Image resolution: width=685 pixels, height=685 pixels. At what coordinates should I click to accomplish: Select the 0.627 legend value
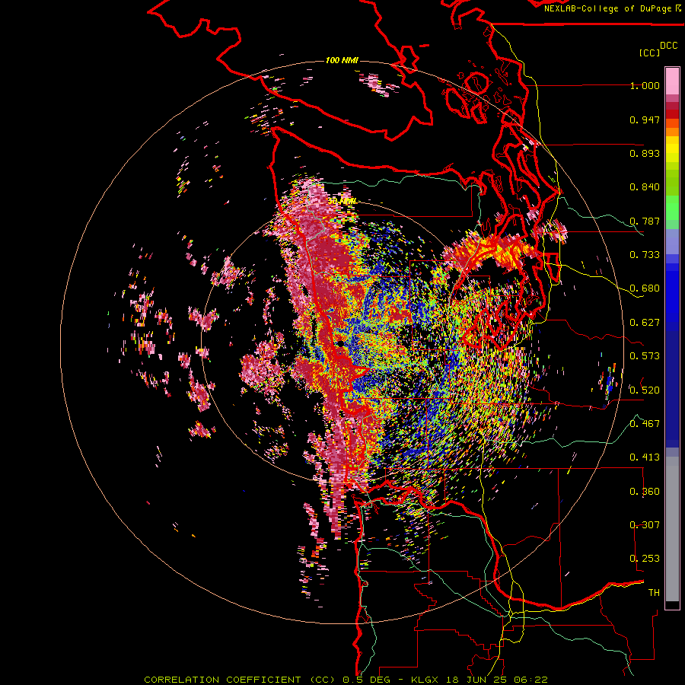pyautogui.click(x=645, y=323)
